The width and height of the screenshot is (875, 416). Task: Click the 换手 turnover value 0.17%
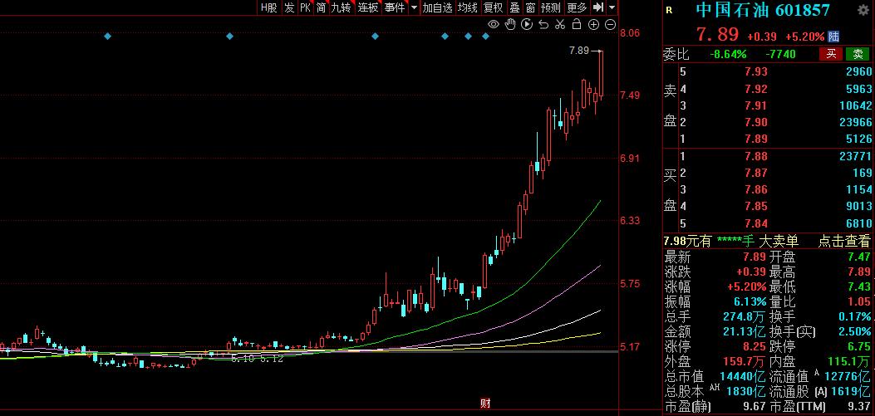click(x=853, y=316)
